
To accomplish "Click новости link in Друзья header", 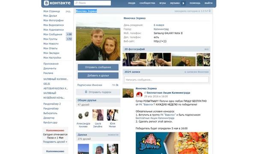I will (113, 135).
